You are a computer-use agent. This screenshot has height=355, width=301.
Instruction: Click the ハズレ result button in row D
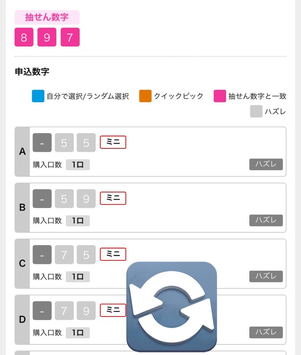(266, 332)
